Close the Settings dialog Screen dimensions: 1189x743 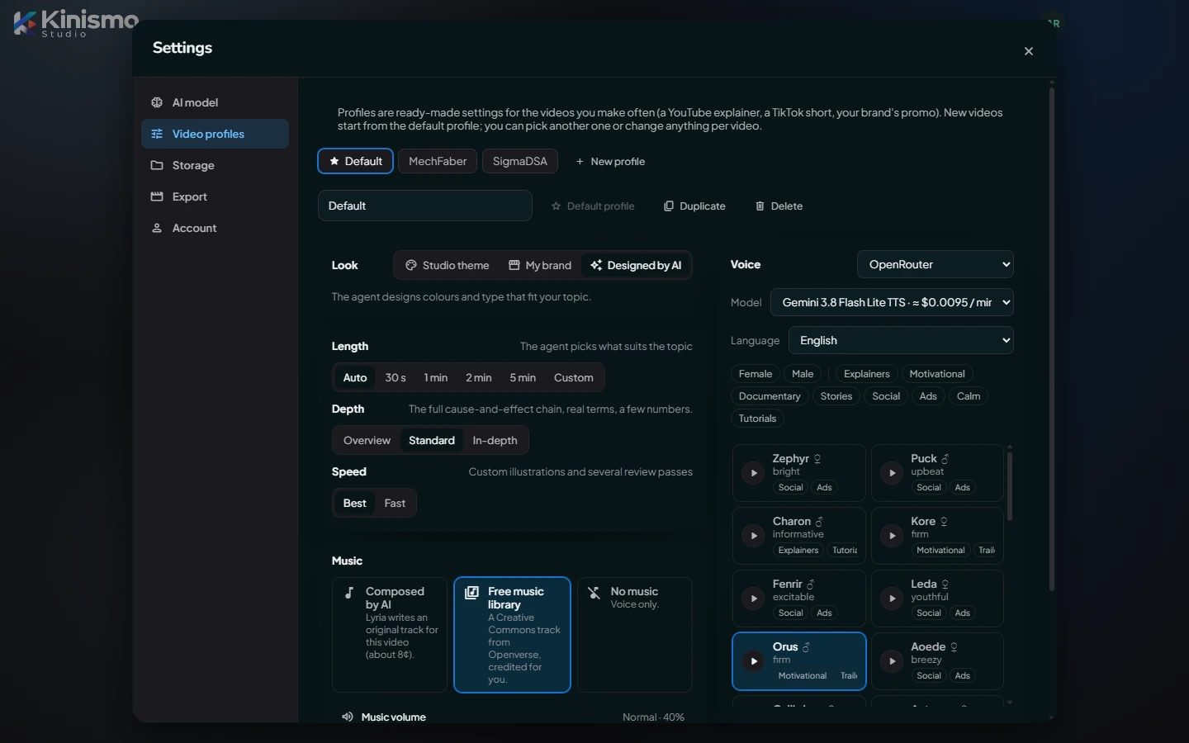[1029, 51]
